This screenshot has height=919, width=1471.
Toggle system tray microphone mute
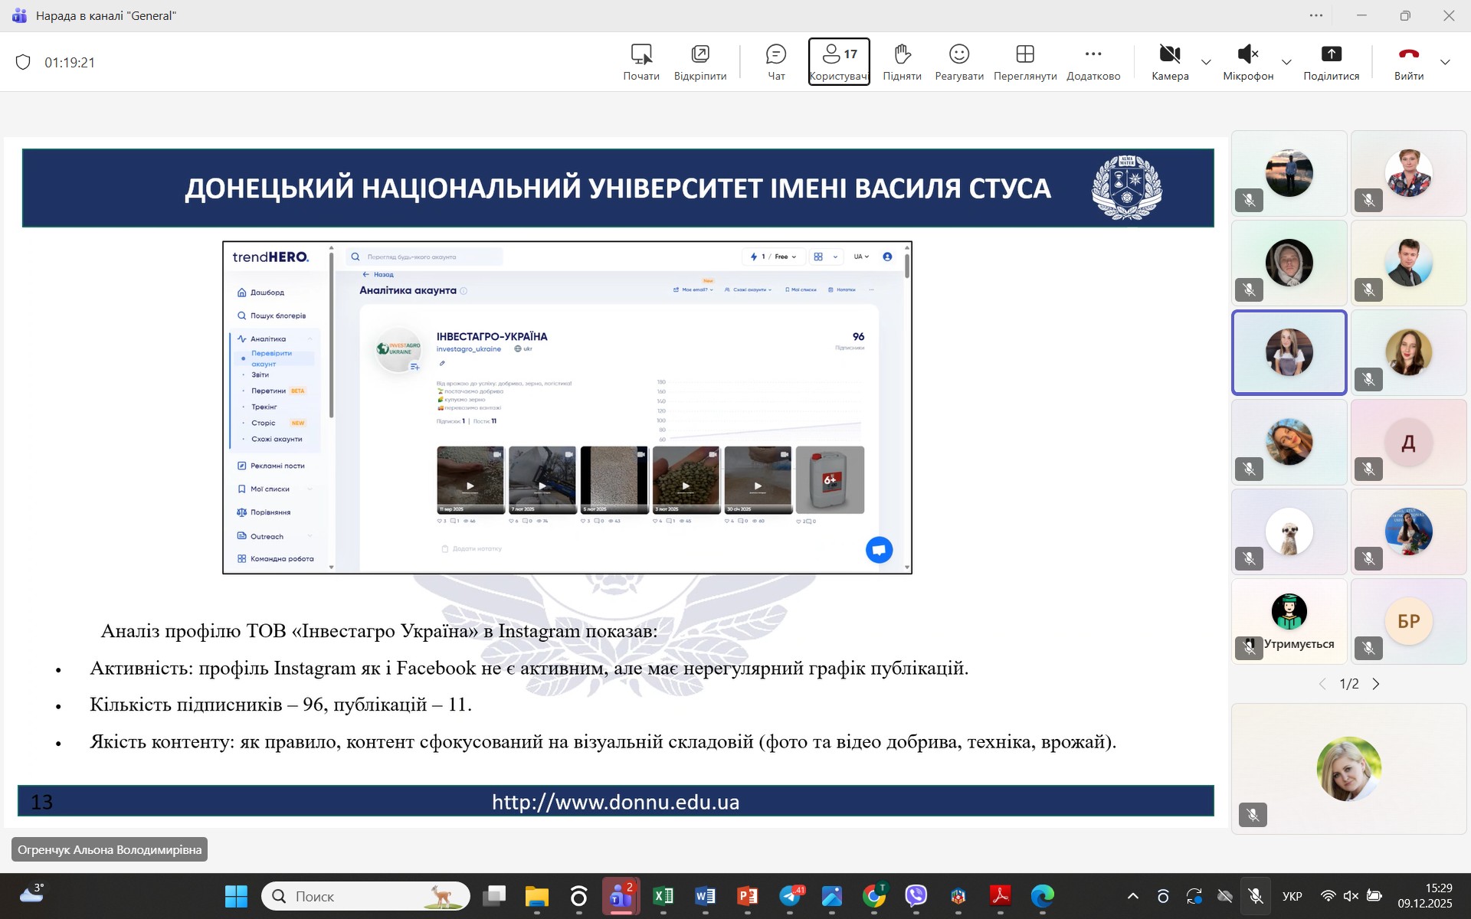[x=1255, y=896]
